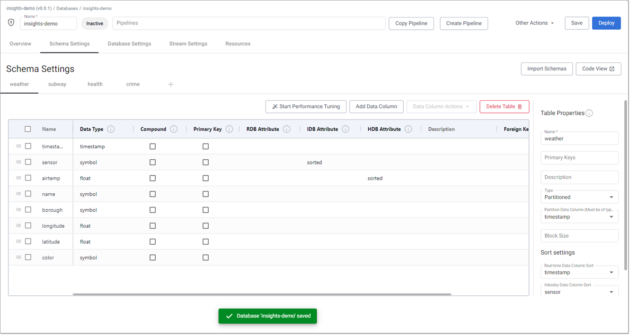The width and height of the screenshot is (630, 335).
Task: Click the Table Properties info icon
Action: [589, 113]
